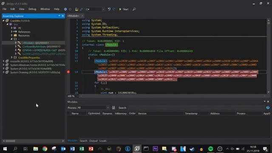Click the <Module> reference on line 13
Screen dimensions: 272x153
[101, 61]
